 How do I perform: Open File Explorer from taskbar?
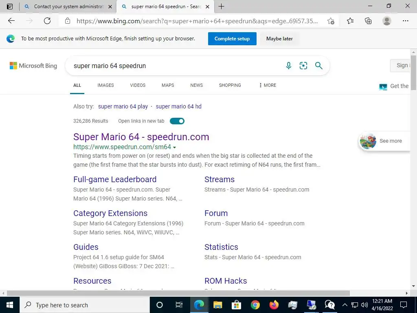tap(217, 305)
